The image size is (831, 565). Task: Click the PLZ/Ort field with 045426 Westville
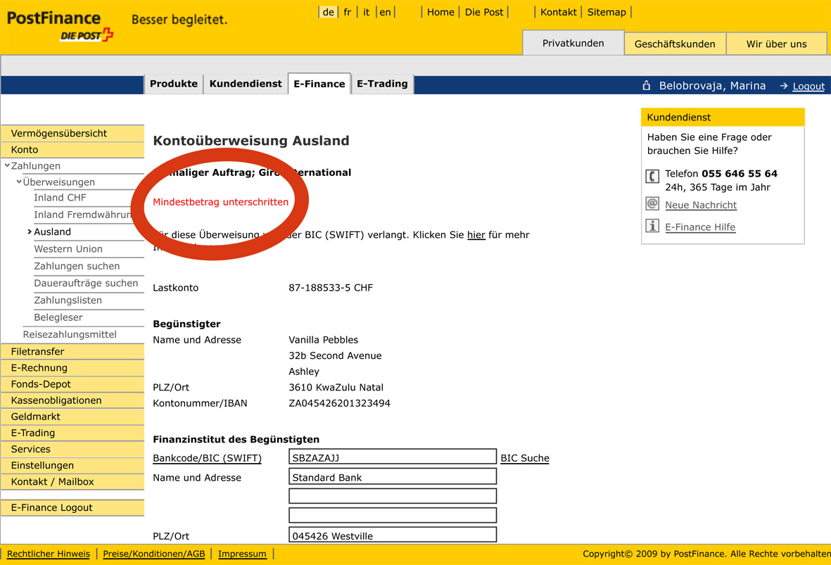pyautogui.click(x=393, y=535)
